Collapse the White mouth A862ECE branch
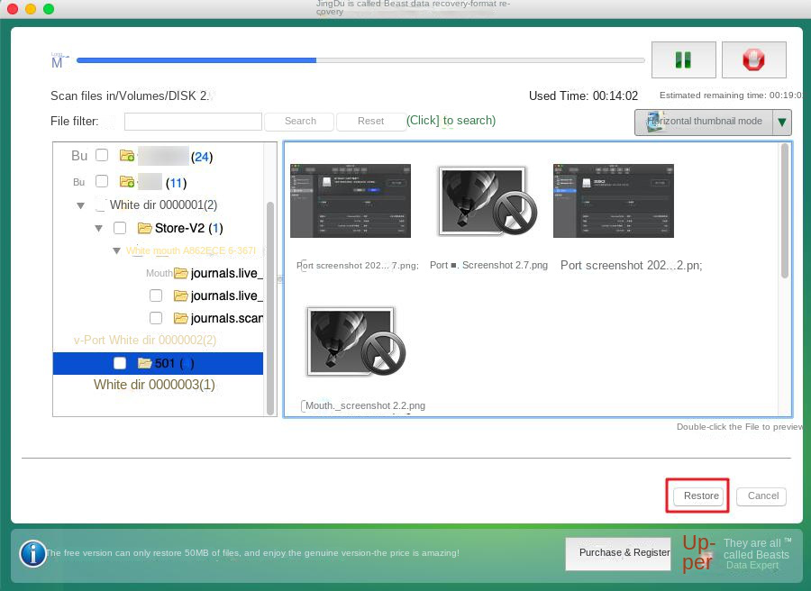 116,250
